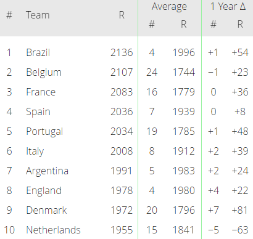253x239 pixels.
Task: Sort by the Team column header
Action: [x=38, y=15]
